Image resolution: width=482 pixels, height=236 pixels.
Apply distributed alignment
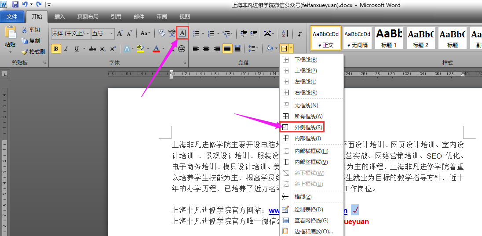[x=237, y=48]
